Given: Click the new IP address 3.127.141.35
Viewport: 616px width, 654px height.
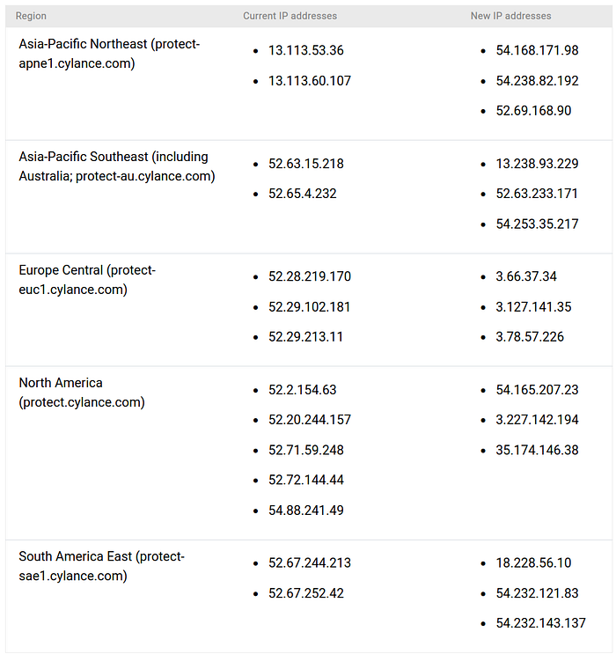Looking at the screenshot, I should click(533, 306).
